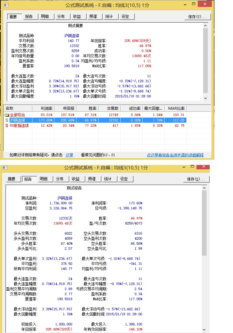Click lower window title bar app icon
This screenshot has height=333, width=233.
(x=5, y=167)
